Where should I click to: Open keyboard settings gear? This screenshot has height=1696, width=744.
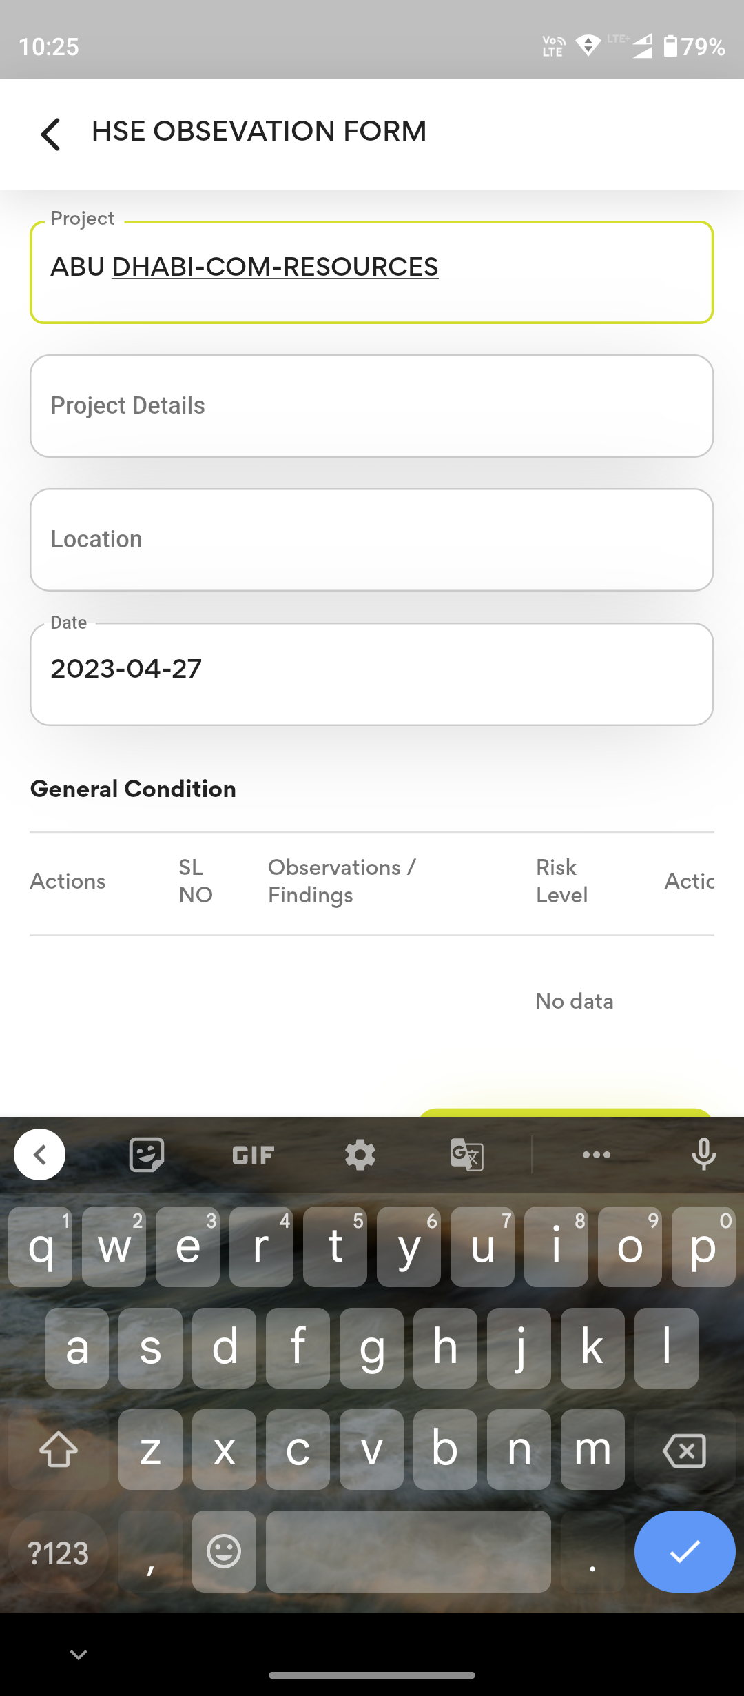tap(360, 1155)
